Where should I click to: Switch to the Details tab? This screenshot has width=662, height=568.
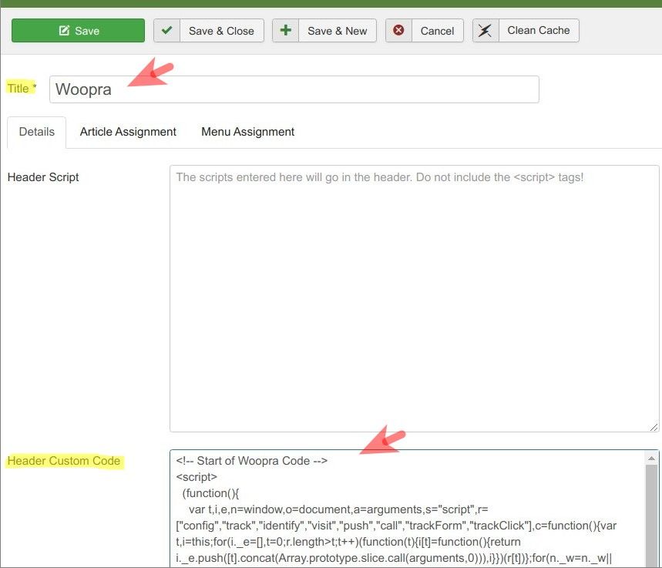click(x=37, y=132)
